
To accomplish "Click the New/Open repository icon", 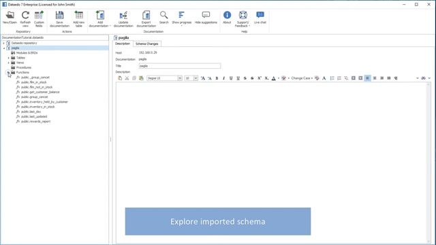I will [x=10, y=16].
